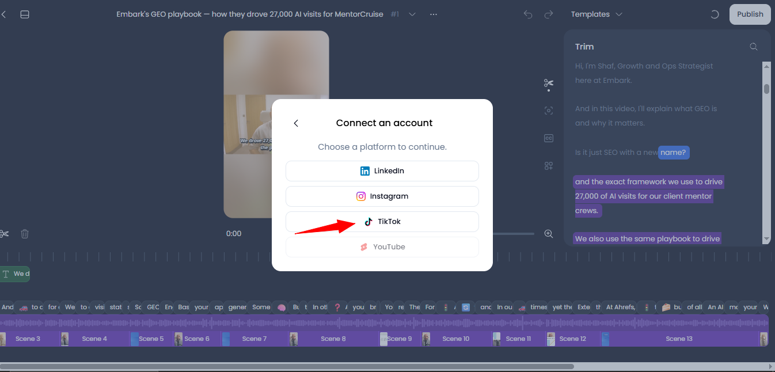This screenshot has width=775, height=372.
Task: Click the 'At Ahrefs,' caption chip
Action: coord(620,308)
